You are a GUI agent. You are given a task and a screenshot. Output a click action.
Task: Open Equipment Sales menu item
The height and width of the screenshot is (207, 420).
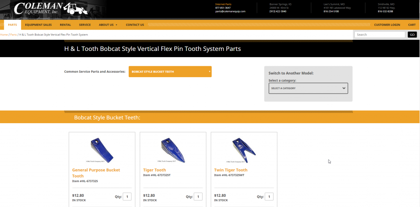pos(38,25)
